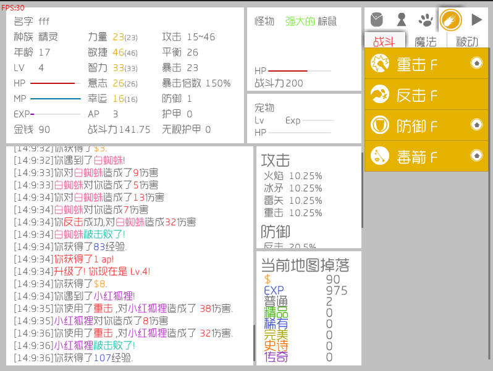This screenshot has height=371, width=493.
Task: Click the player red HP bar
Action: 54,83
